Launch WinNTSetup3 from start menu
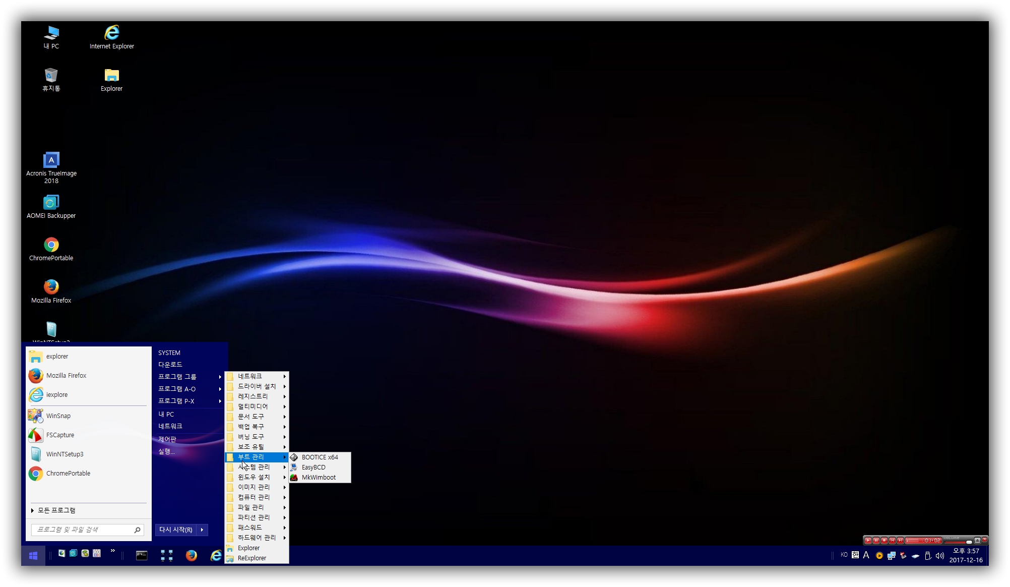1010x587 pixels. pyautogui.click(x=88, y=454)
